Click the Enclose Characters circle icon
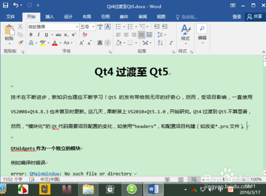This screenshot has height=196, width=266. [x=107, y=43]
